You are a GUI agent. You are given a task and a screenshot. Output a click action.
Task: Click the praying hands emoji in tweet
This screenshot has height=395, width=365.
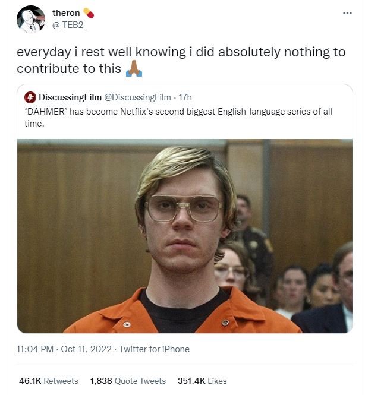[x=134, y=69]
